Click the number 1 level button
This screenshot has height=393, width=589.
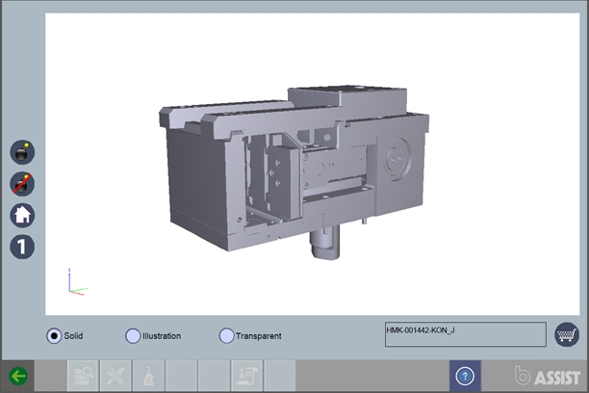pyautogui.click(x=22, y=248)
